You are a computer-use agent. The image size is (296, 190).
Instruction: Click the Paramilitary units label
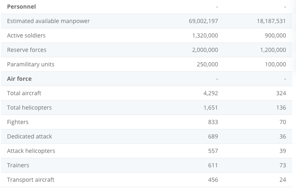[31, 64]
